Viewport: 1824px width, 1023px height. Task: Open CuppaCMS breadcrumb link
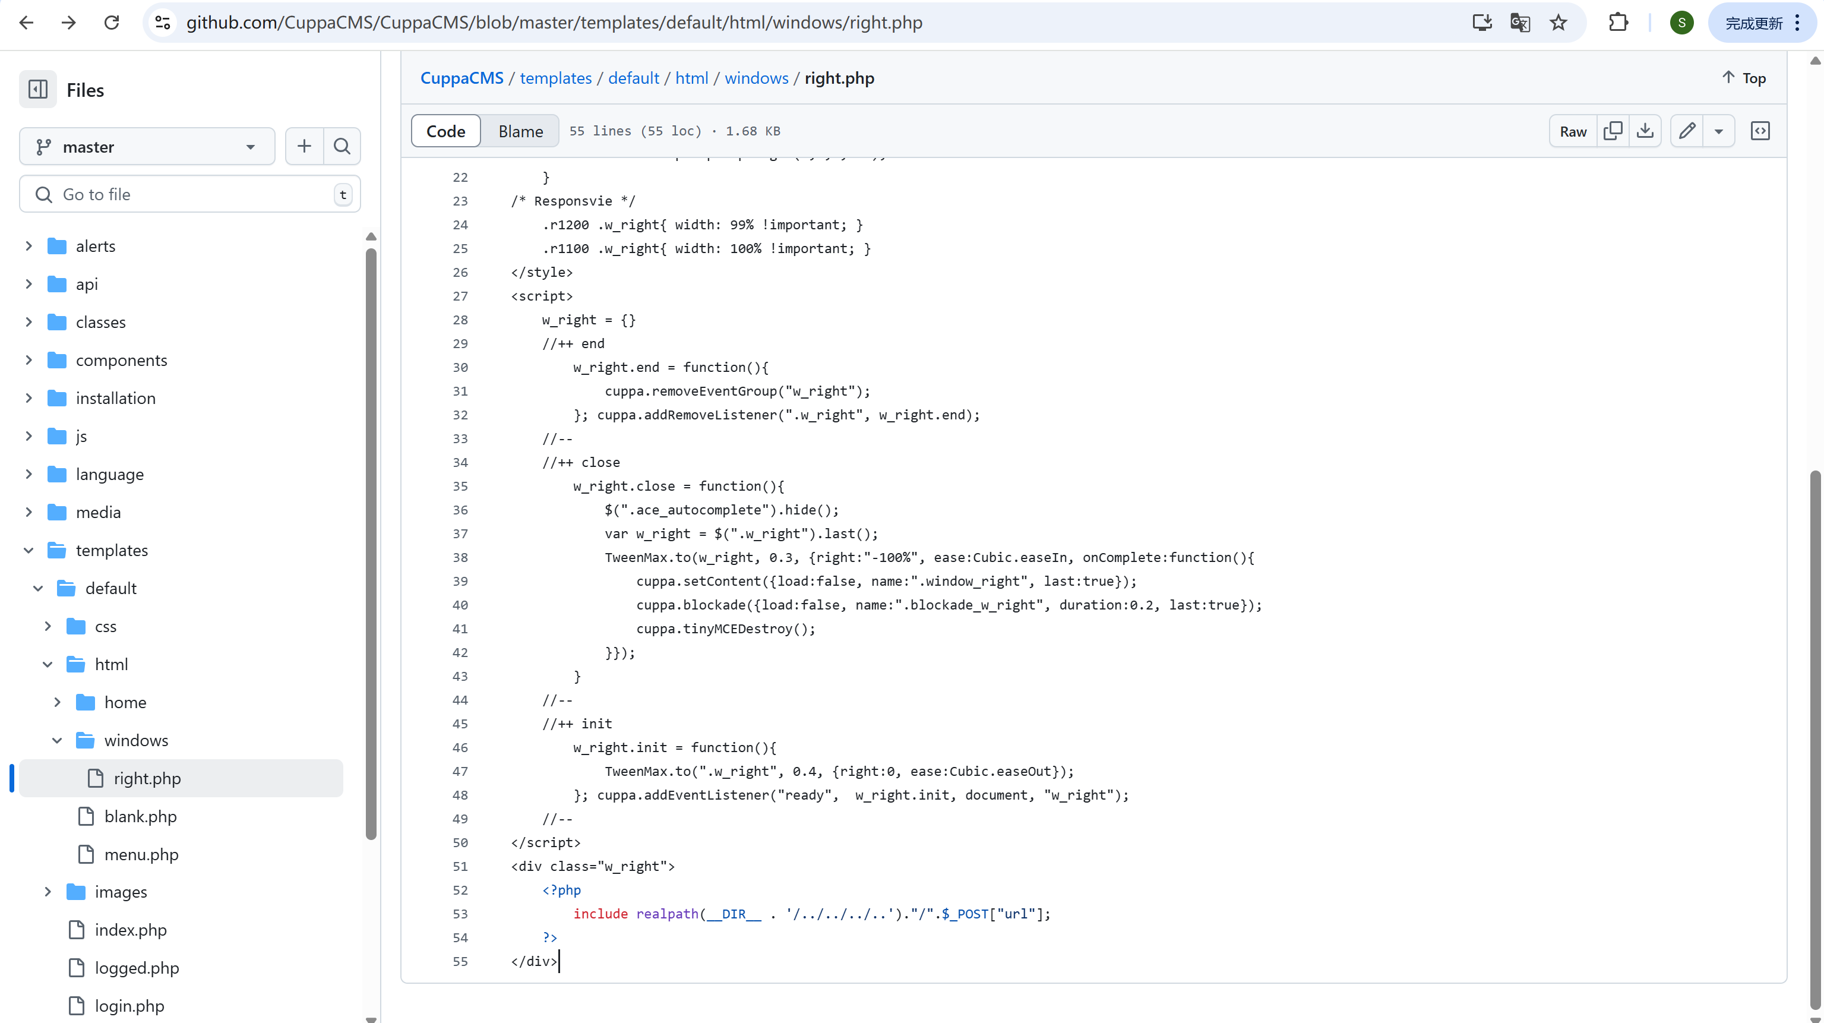tap(461, 78)
